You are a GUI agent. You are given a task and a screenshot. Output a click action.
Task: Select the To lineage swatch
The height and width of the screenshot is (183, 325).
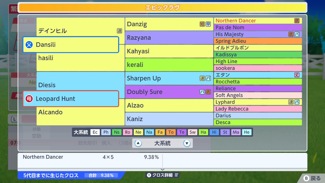tap(171, 132)
